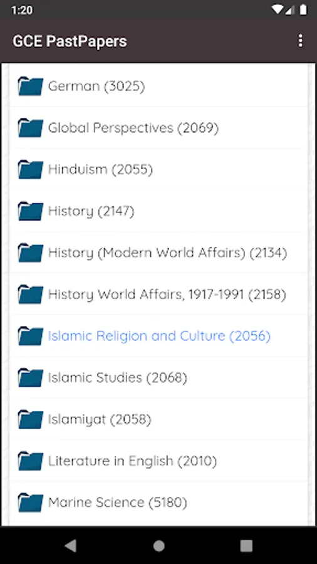Choose the Marine Science (5180) subject
Screen dimensions: 317x564
tap(158, 503)
